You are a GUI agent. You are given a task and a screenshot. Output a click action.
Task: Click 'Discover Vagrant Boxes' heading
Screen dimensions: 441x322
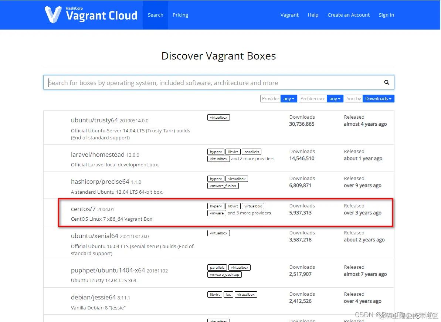tap(218, 56)
